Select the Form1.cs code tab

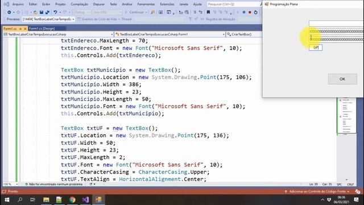(x=10, y=28)
